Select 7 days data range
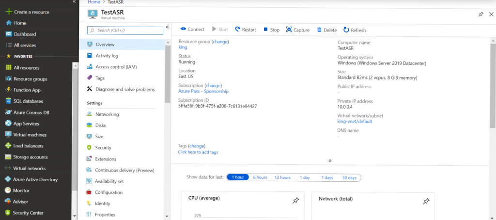The image size is (496, 220). click(327, 177)
